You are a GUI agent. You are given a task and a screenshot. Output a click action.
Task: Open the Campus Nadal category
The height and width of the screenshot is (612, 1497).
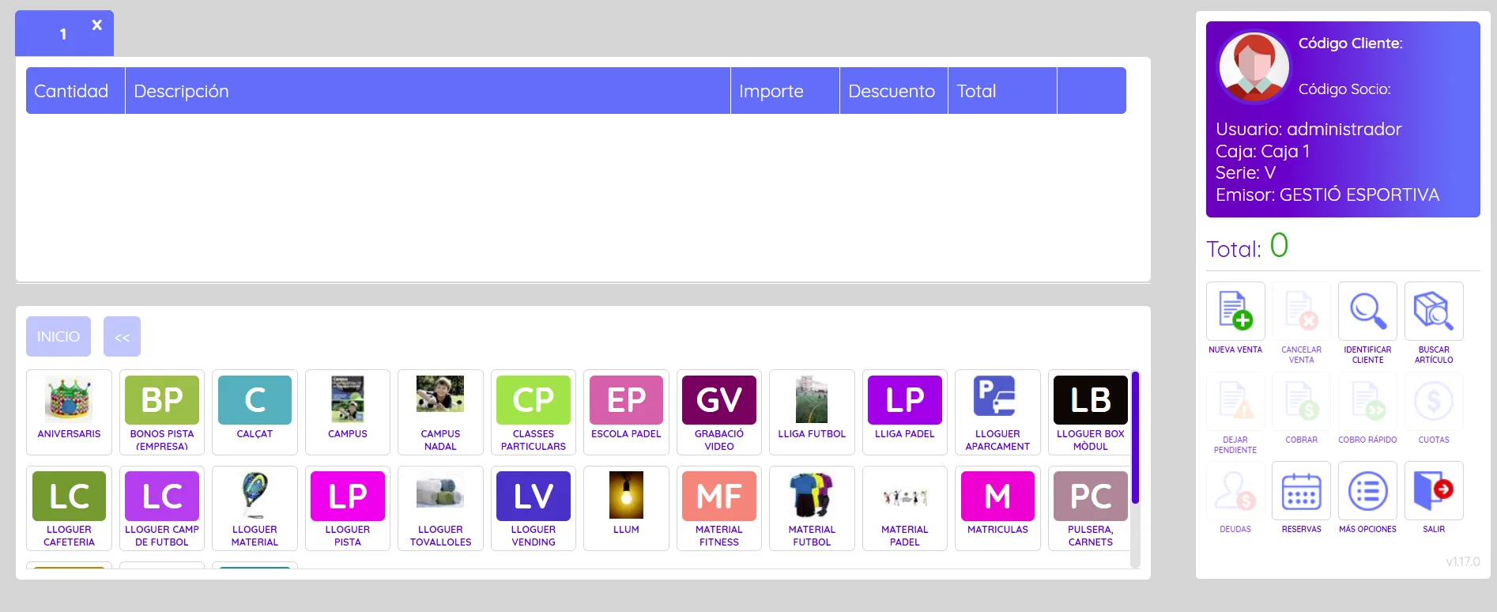tap(440, 412)
